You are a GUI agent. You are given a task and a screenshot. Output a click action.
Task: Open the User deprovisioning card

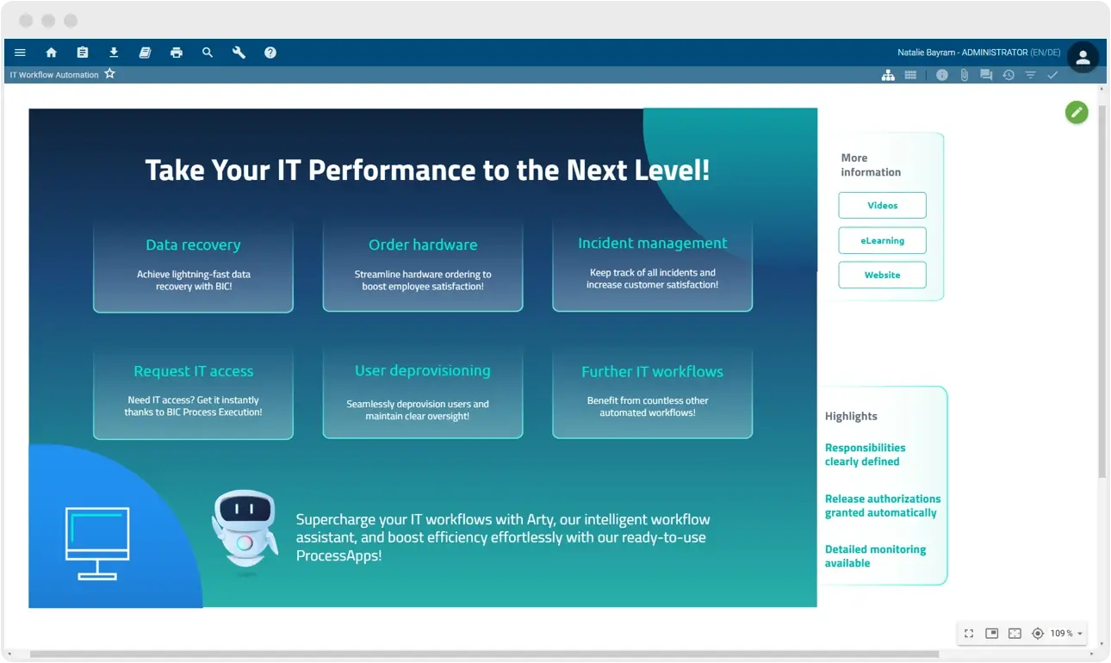423,393
